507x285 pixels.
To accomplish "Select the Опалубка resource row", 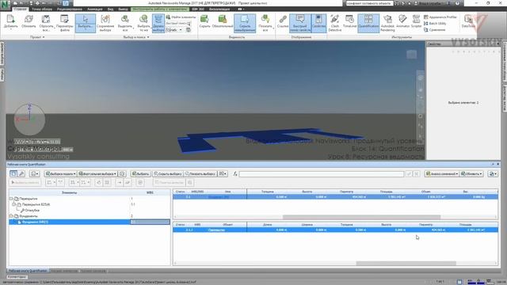I will click(30, 211).
